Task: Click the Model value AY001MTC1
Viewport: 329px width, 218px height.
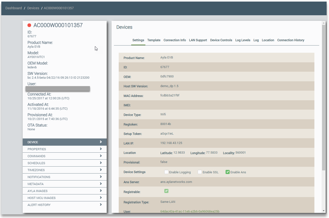Action: (36, 57)
